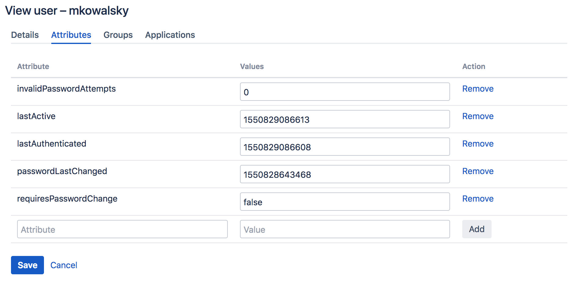The height and width of the screenshot is (281, 574).
Task: Click into the lastAuthenticated value field
Action: [x=344, y=147]
